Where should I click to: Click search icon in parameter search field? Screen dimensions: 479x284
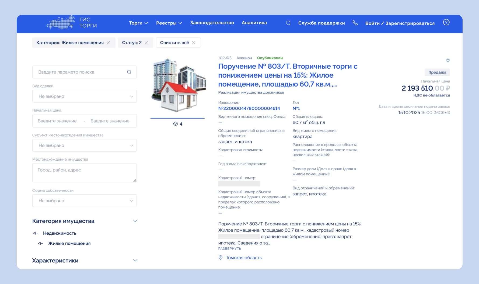129,72
